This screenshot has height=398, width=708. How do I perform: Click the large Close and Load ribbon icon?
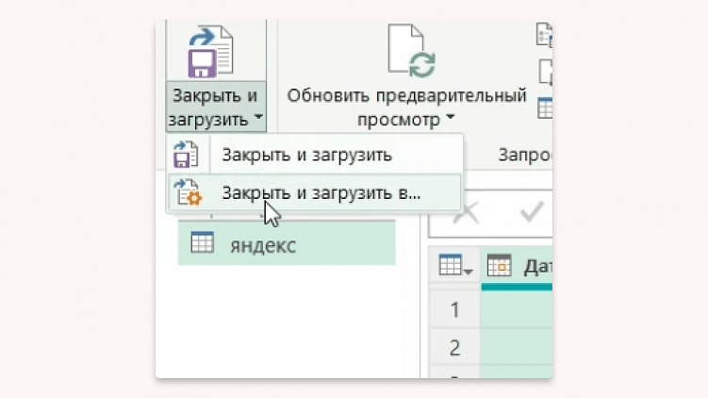tap(210, 51)
